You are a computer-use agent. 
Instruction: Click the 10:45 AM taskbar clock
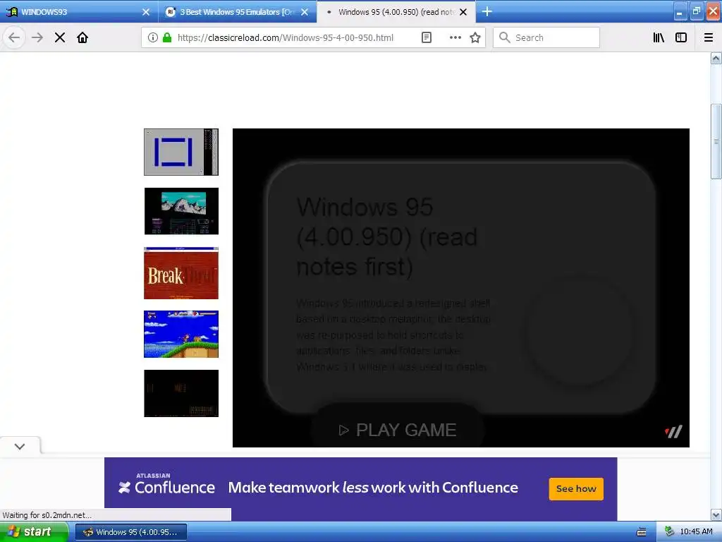click(696, 531)
